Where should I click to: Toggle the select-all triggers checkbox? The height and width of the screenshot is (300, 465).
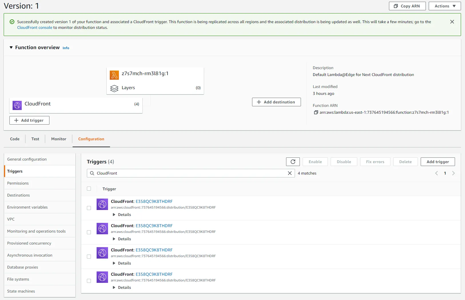[89, 189]
